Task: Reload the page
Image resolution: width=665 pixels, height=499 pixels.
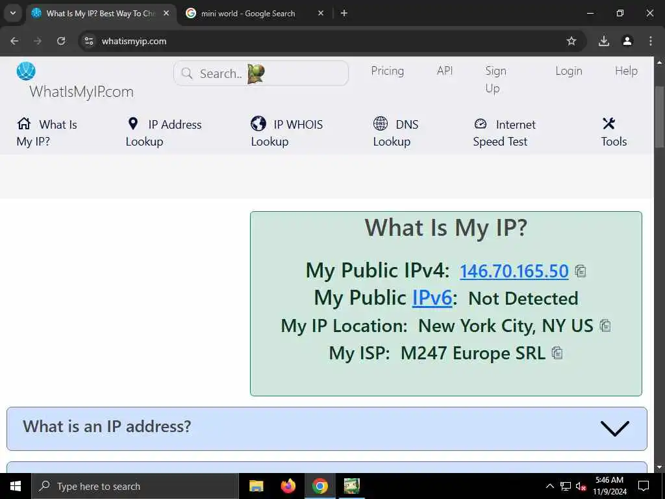Action: point(61,41)
